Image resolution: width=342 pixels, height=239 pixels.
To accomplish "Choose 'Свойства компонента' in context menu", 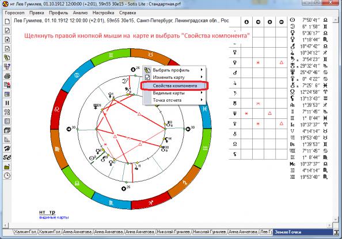I will [174, 86].
